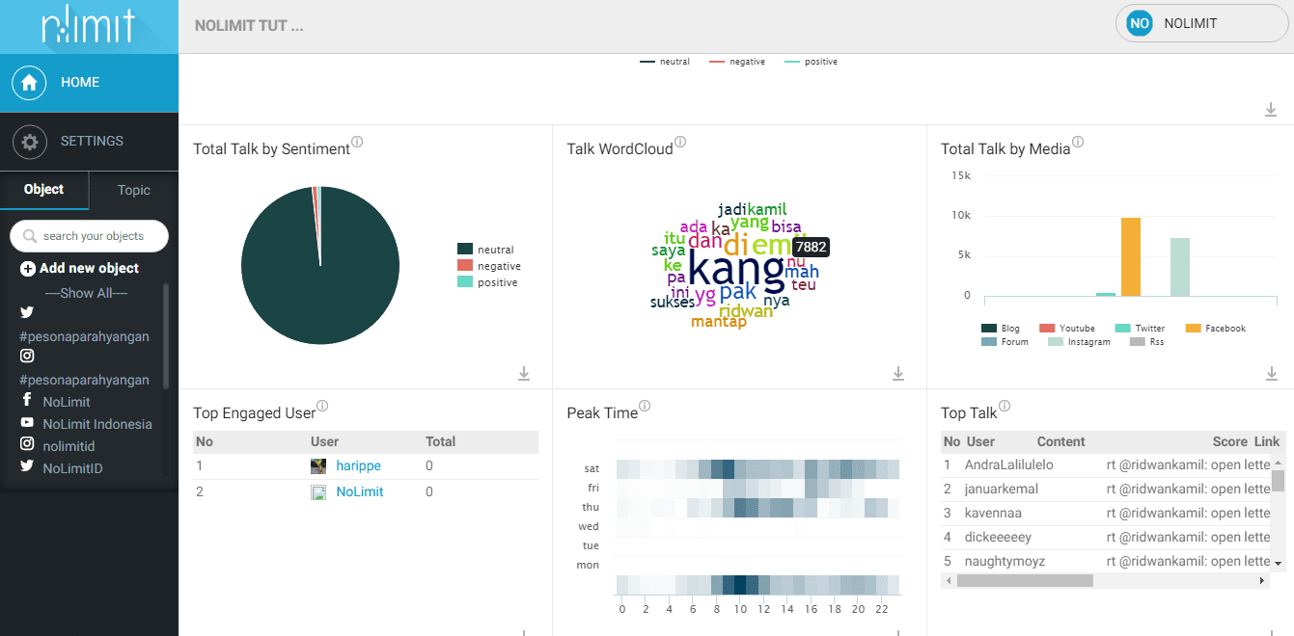Click the Twitter icon beside NoLimitID
Viewport: 1294px width, 636px height.
click(x=27, y=467)
